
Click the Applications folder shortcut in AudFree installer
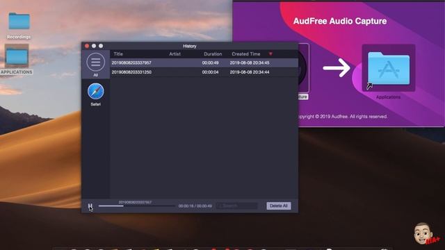click(x=389, y=68)
